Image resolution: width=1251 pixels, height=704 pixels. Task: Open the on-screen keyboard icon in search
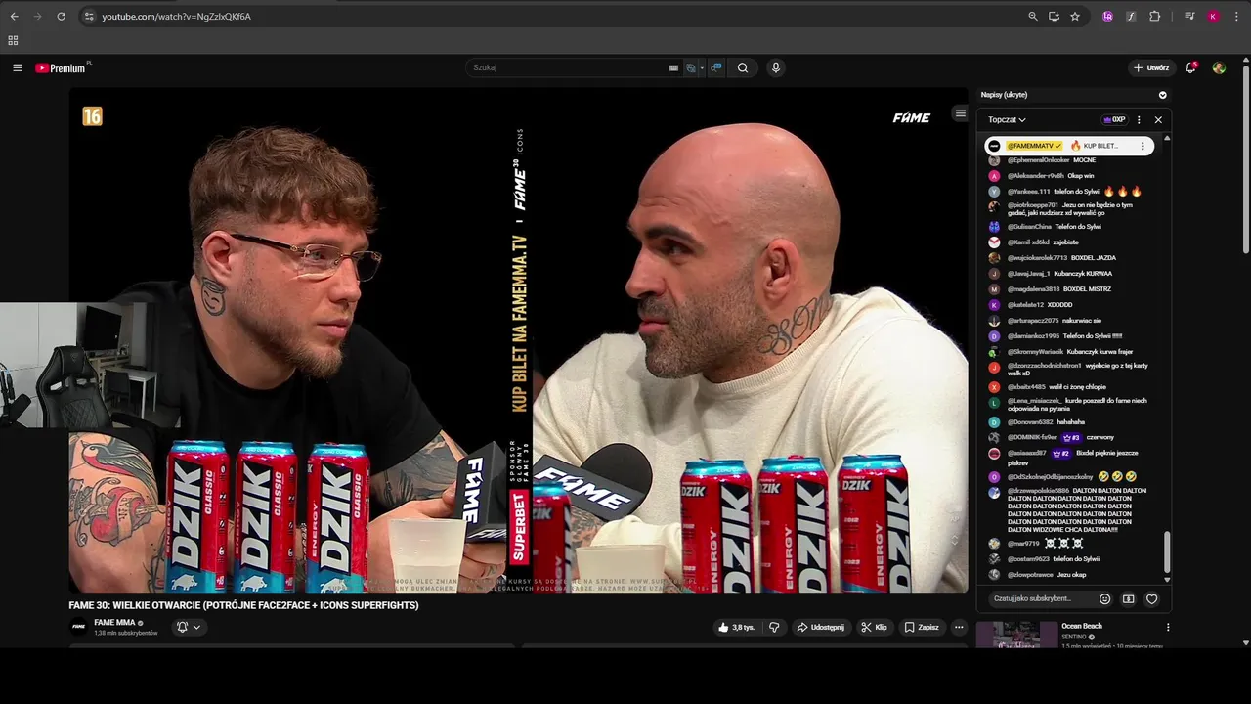pyautogui.click(x=673, y=67)
